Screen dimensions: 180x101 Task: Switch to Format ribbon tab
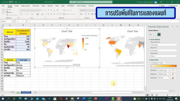click(x=91, y=6)
